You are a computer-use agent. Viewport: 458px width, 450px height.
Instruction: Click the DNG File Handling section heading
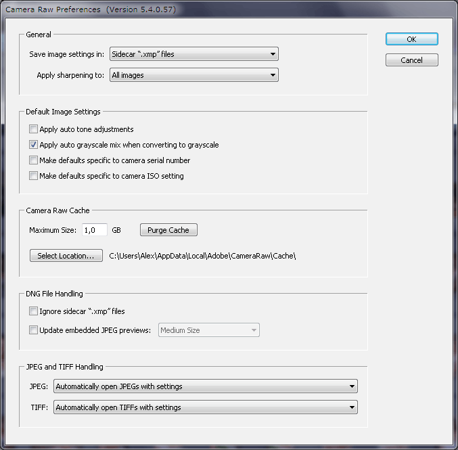(x=54, y=294)
